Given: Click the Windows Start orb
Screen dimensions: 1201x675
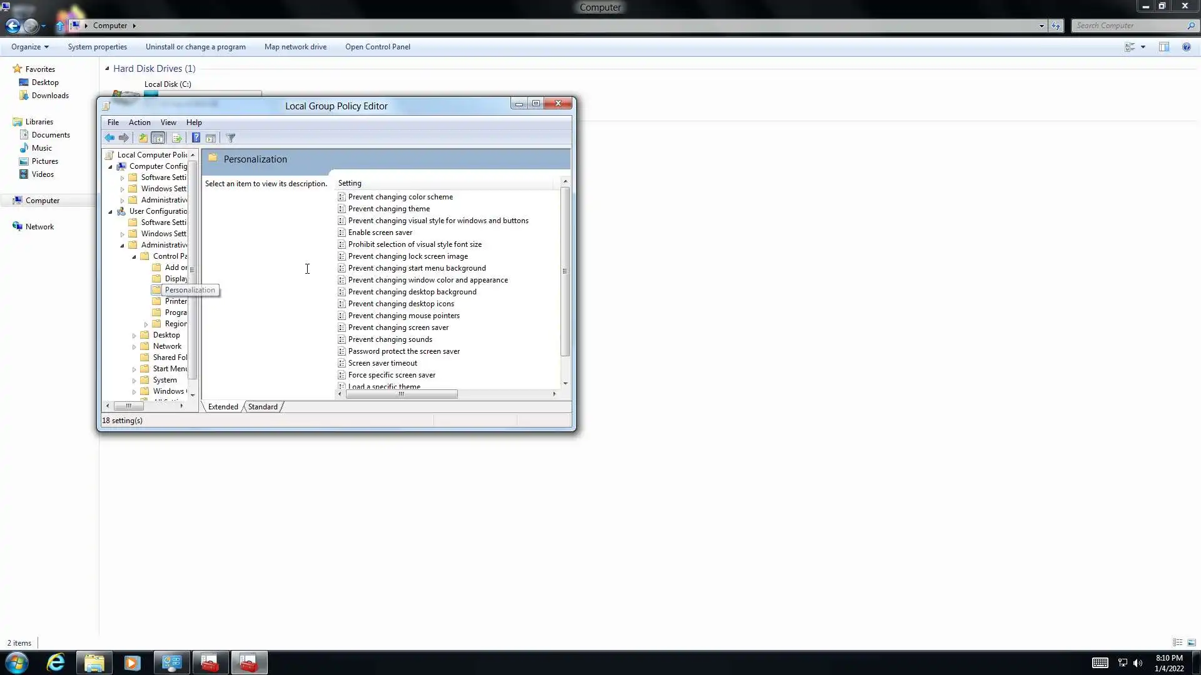Looking at the screenshot, I should (17, 662).
